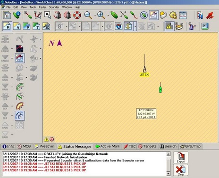This screenshot has height=178, width=219.
Task: Click the Zoom Out magnifier icon
Action: (88, 15)
